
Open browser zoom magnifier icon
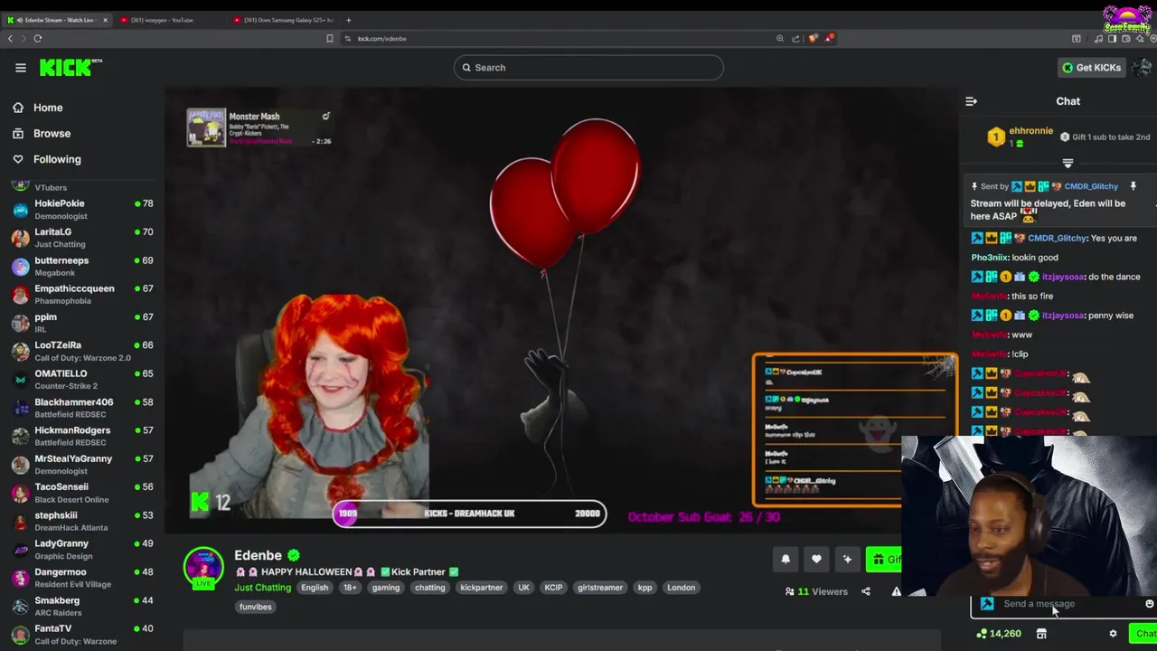pyautogui.click(x=779, y=38)
